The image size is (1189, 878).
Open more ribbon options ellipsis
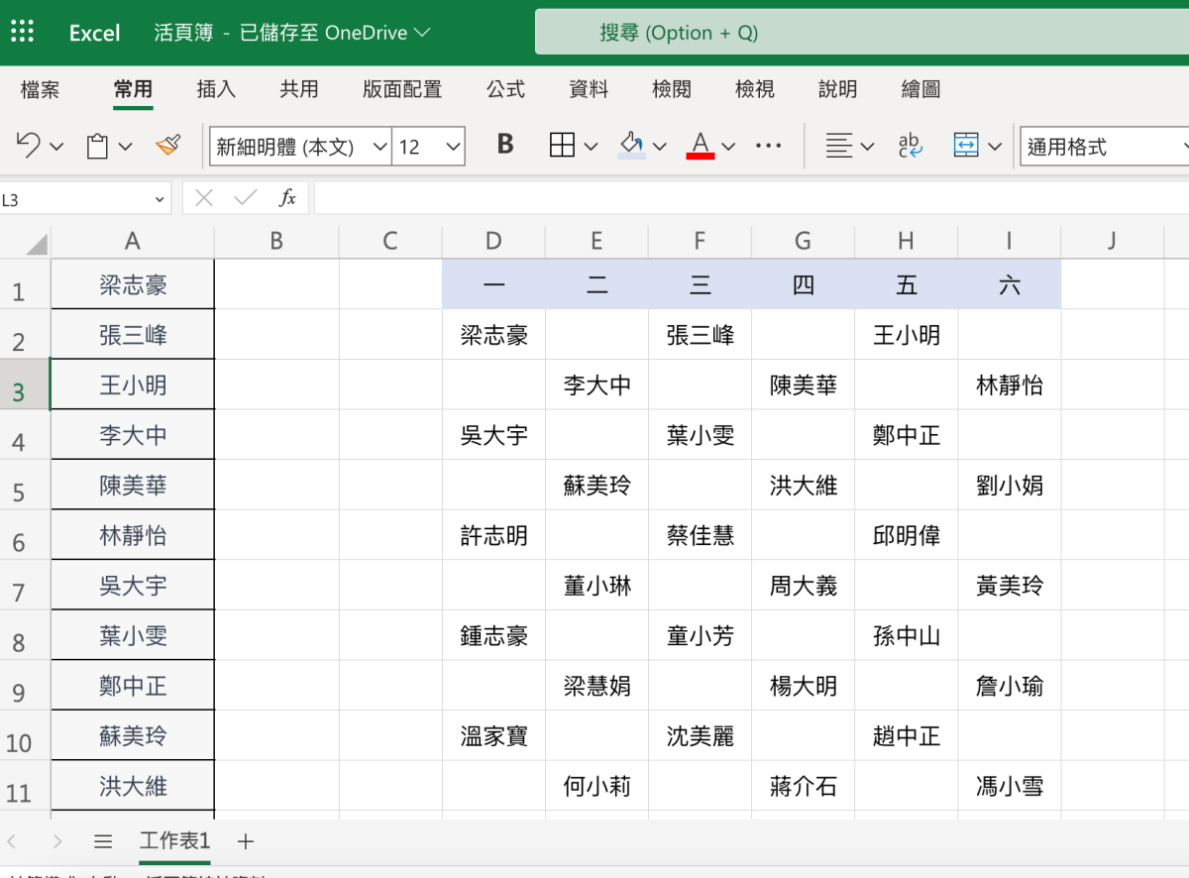point(768,147)
